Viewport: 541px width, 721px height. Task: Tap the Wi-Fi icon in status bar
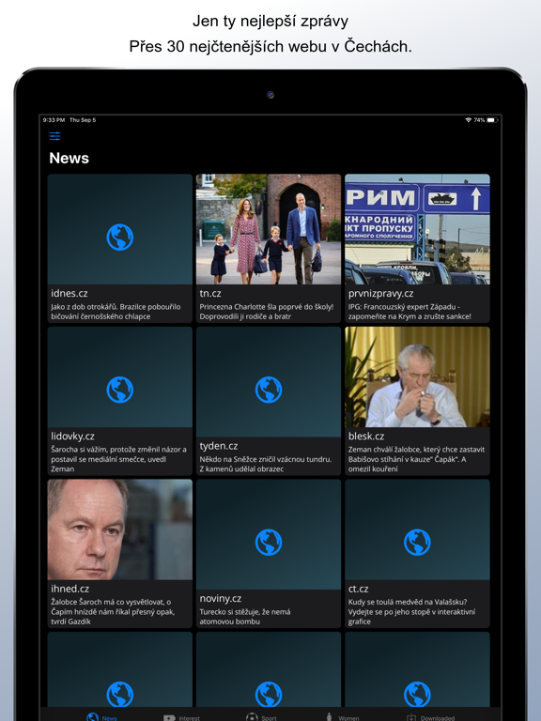tap(469, 120)
